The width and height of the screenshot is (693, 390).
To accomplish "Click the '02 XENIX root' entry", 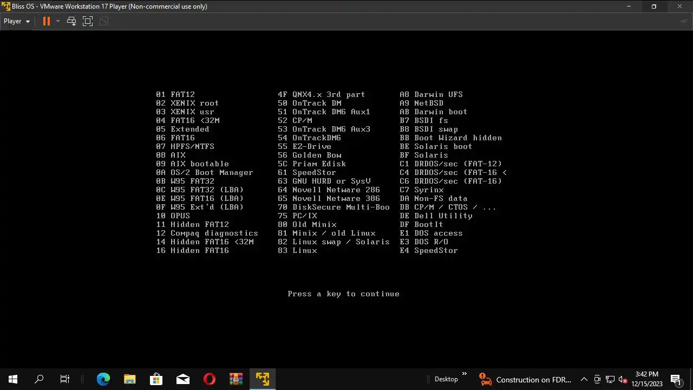I will tap(187, 103).
